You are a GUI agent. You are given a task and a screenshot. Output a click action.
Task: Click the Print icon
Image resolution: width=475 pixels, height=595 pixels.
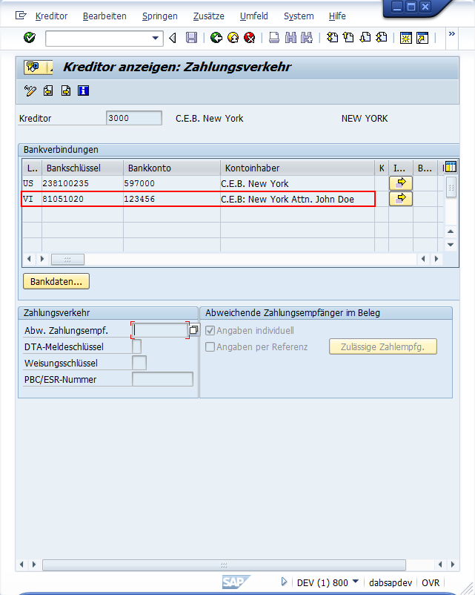coord(274,38)
